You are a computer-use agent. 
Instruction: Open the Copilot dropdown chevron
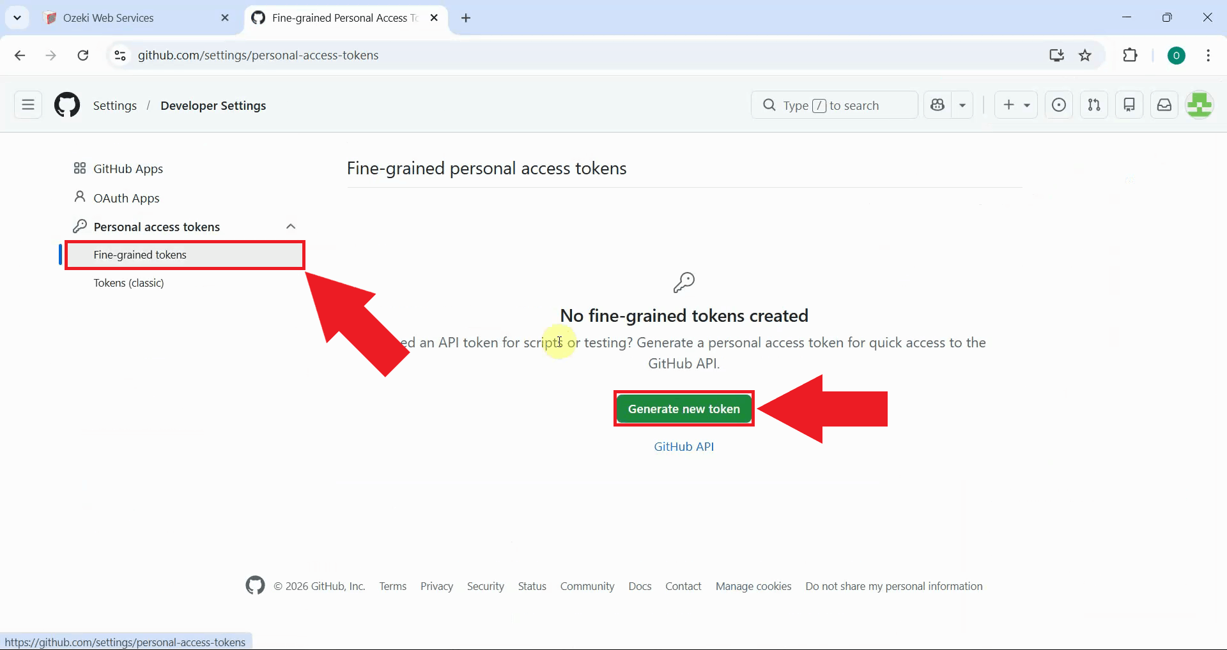(962, 105)
